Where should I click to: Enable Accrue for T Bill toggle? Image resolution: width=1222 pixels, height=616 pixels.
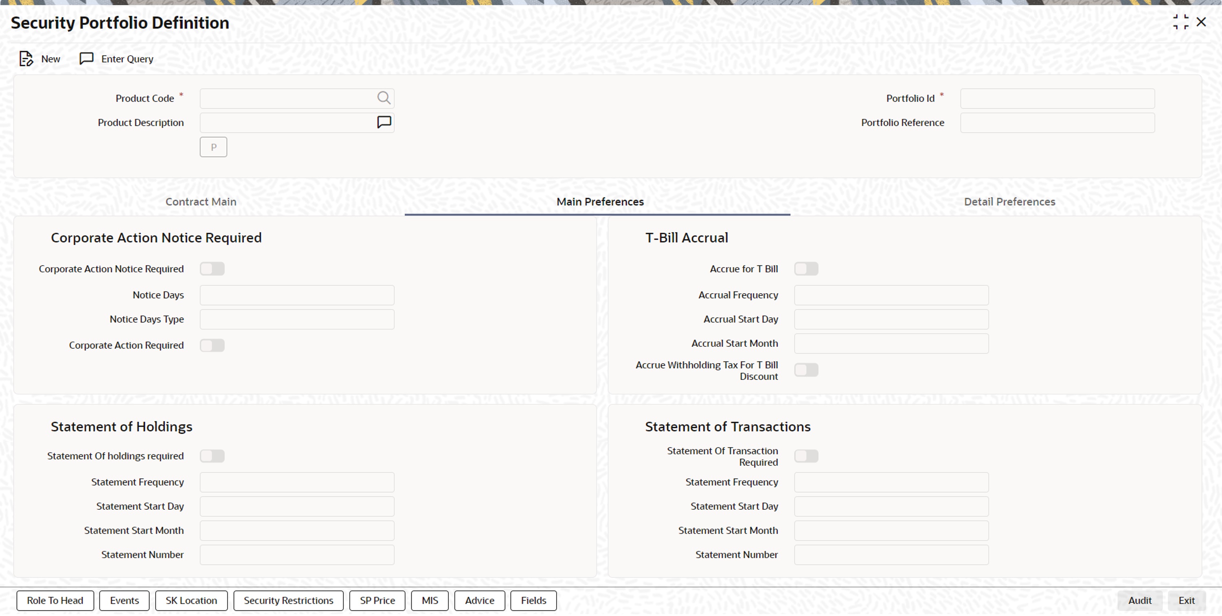(806, 269)
